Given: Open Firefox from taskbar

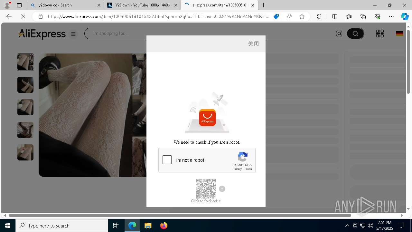Looking at the screenshot, I should tap(164, 226).
